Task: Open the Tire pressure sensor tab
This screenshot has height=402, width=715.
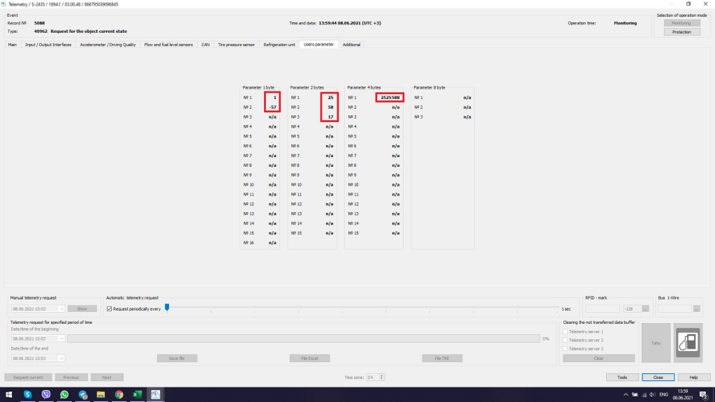Action: [x=236, y=45]
